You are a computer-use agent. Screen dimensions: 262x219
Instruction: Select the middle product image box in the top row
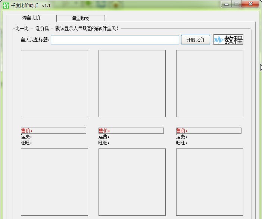pos(132,84)
